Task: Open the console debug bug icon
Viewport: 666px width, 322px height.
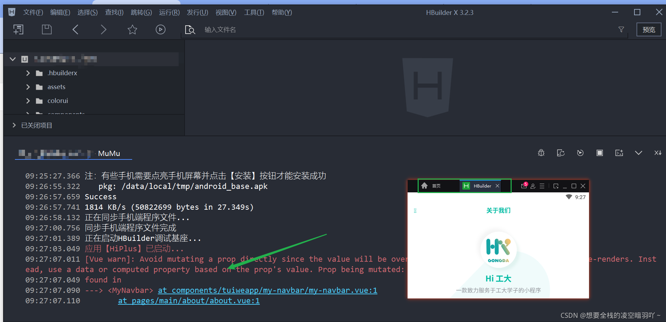Action: coord(541,153)
